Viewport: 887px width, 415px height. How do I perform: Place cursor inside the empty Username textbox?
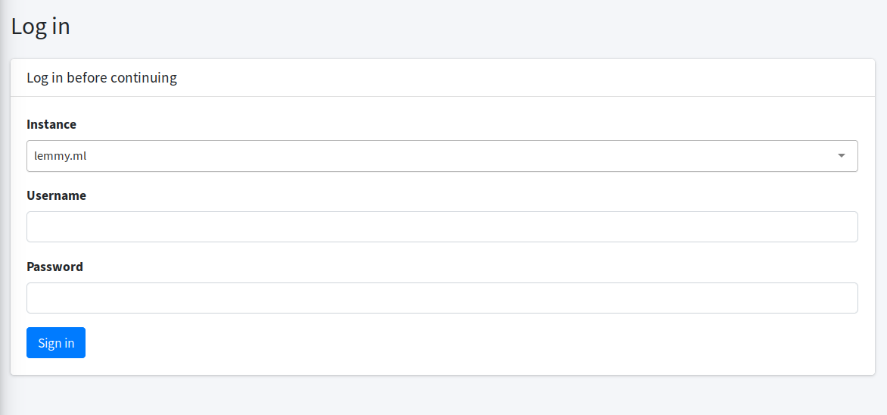coord(442,226)
